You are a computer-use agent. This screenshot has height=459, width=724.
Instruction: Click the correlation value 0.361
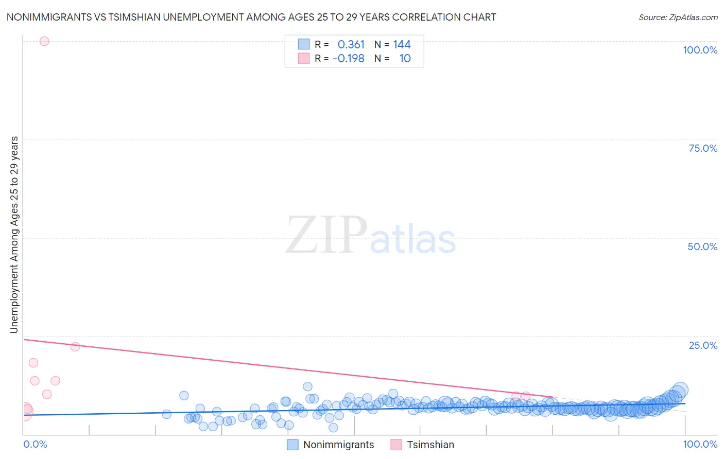351,44
